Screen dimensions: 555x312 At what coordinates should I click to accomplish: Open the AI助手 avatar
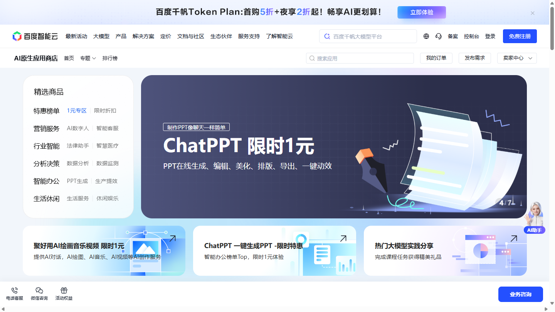pyautogui.click(x=535, y=218)
